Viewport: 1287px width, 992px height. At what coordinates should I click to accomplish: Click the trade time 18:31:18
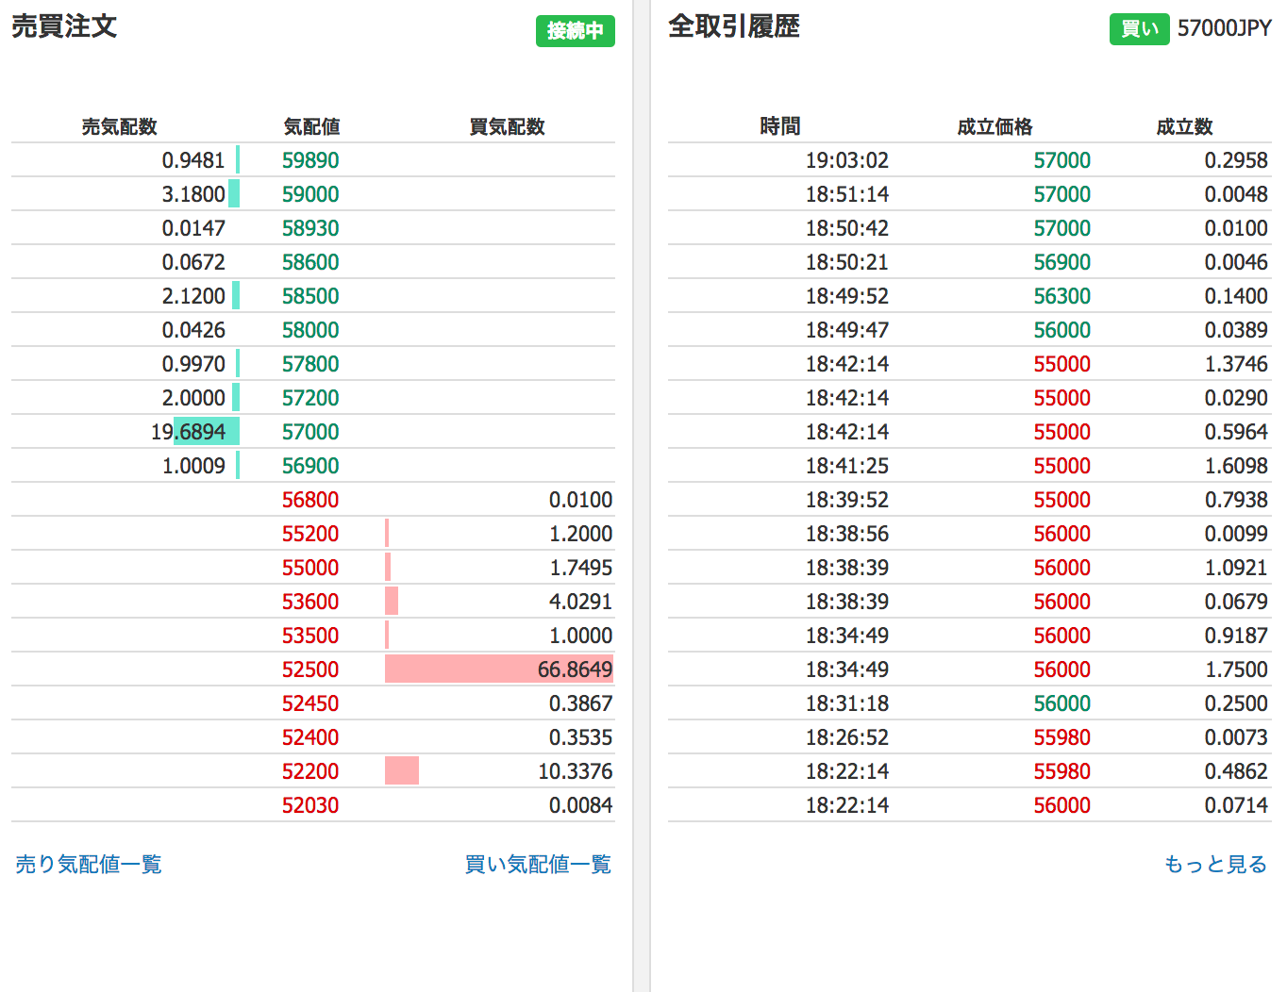pyautogui.click(x=847, y=703)
